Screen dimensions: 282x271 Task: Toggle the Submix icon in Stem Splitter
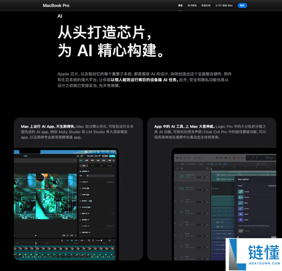pos(241,231)
